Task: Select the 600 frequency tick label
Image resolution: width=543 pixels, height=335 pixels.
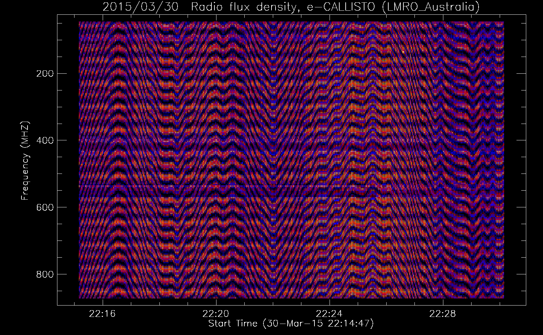Action: tap(44, 207)
